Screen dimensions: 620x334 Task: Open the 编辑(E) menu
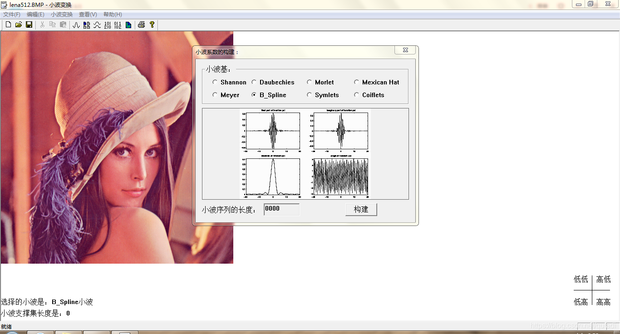coord(35,15)
